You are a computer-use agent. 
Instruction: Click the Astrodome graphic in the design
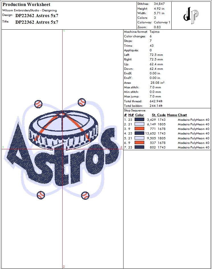coord(63,131)
